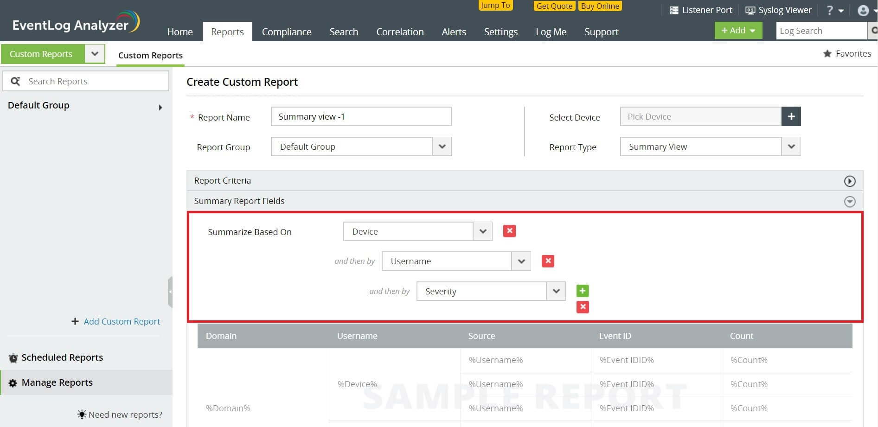Select the Custom Reports sub-tab
The image size is (878, 427).
(x=150, y=55)
